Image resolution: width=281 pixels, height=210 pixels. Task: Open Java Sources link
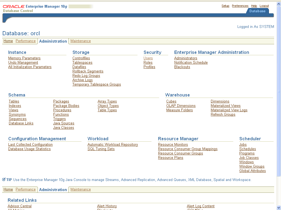[x=64, y=123]
